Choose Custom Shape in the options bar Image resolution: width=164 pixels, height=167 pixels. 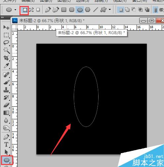pos(103,10)
